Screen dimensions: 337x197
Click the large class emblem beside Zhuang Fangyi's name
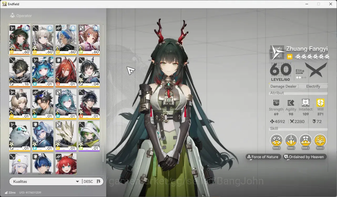[x=277, y=52]
